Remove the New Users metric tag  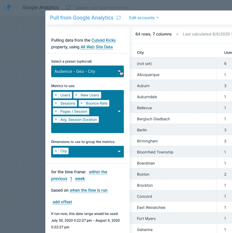(x=76, y=95)
